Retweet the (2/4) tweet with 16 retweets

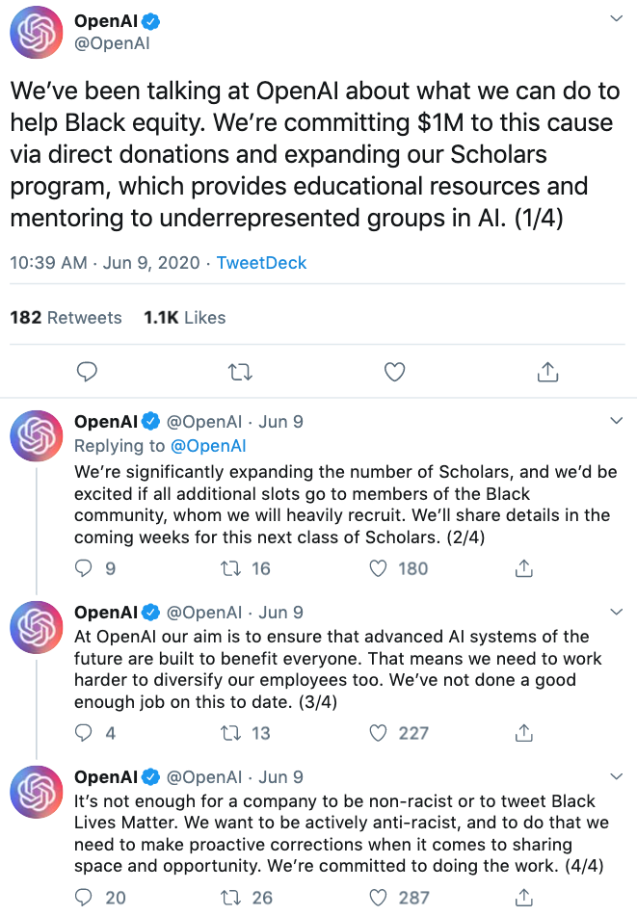coord(231,568)
